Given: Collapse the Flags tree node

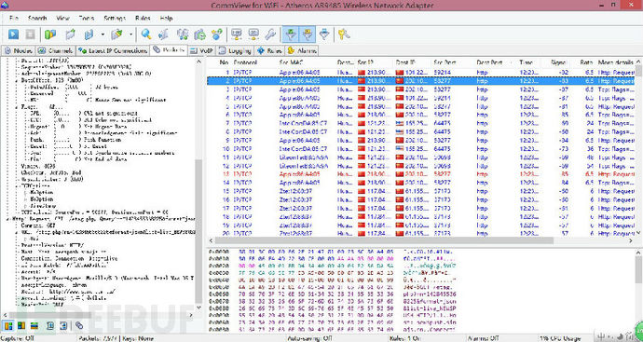Looking at the screenshot, I should (x=18, y=106).
